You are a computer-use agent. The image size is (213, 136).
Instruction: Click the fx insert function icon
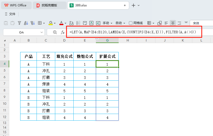(x=63, y=32)
